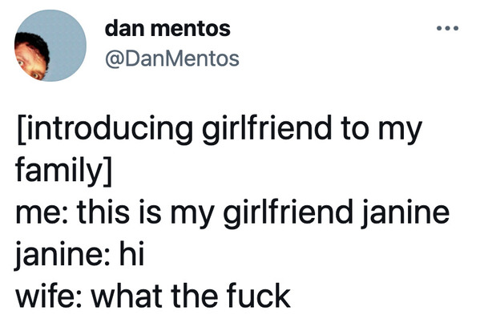
Task: Click the last line beginning with 'wife:'
Action: coord(153,295)
